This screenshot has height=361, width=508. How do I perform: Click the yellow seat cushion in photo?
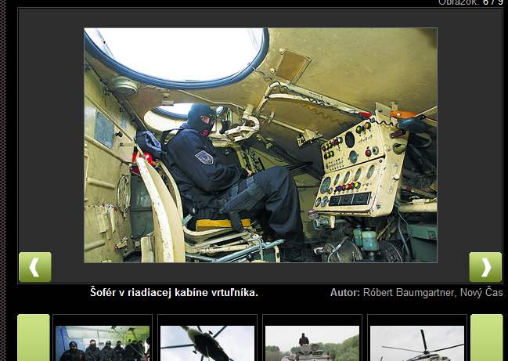pyautogui.click(x=222, y=224)
